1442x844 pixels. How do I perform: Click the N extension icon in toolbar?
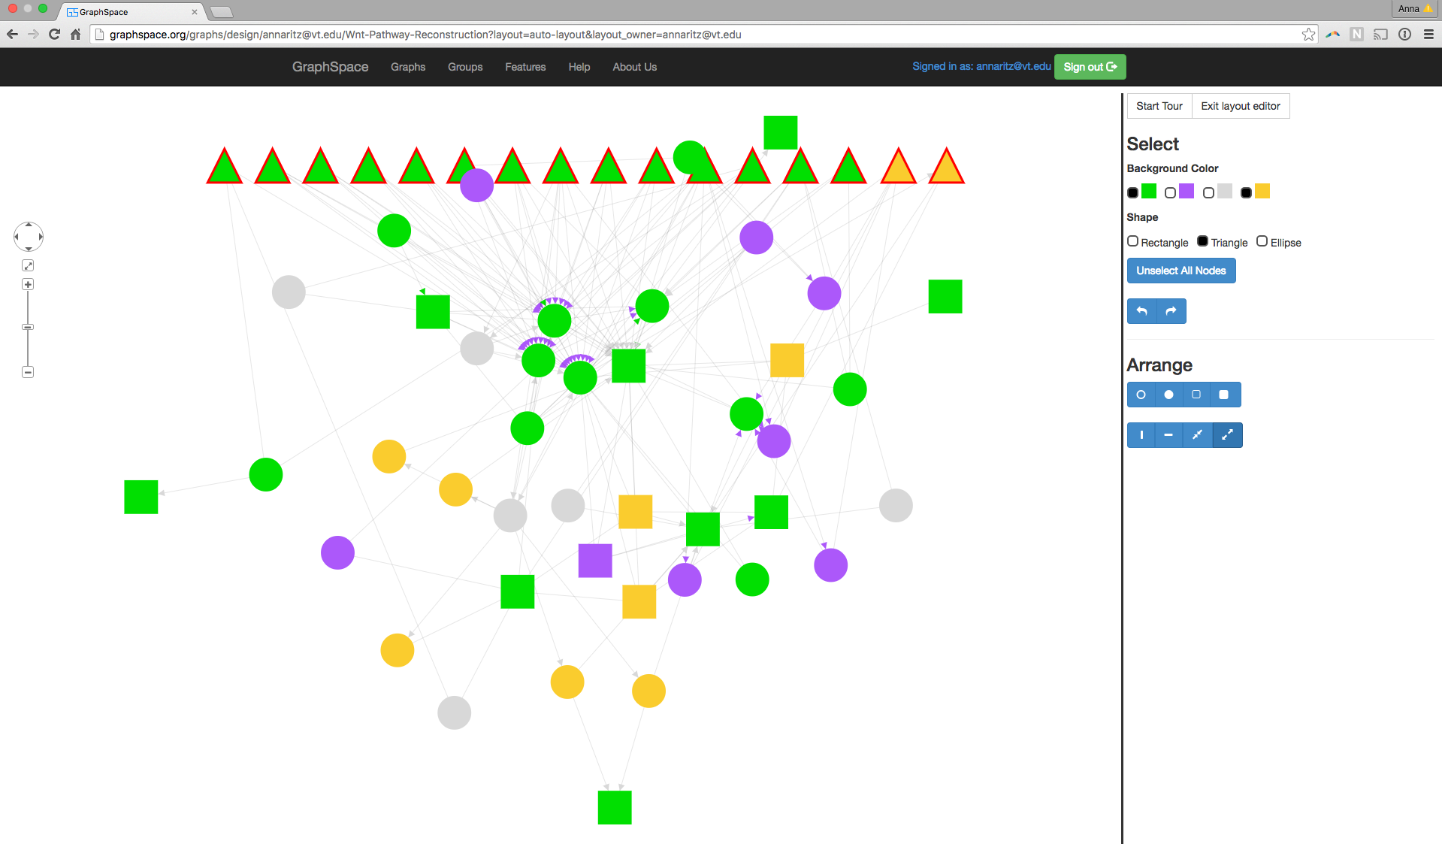tap(1356, 35)
